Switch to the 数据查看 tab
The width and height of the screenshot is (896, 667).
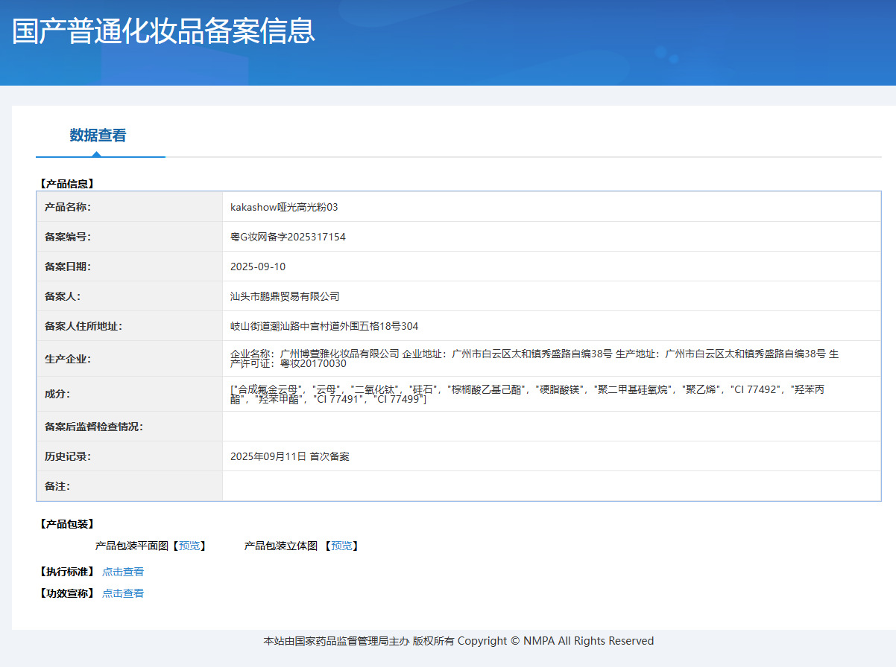(x=98, y=135)
